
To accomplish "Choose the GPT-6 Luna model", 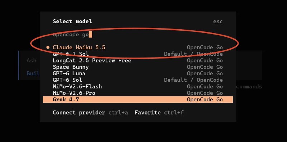I will 138,73.
